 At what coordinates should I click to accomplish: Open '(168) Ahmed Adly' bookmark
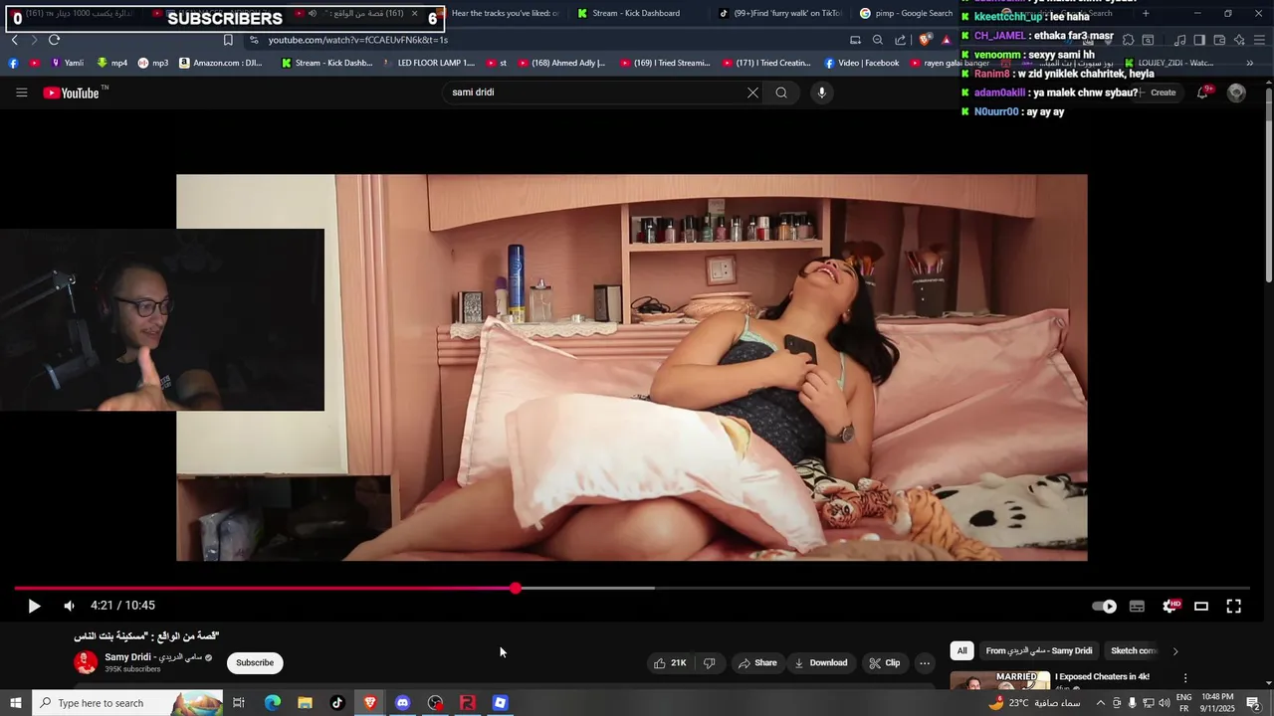(559, 63)
